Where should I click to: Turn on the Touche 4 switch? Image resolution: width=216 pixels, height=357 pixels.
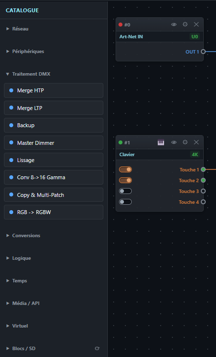(x=125, y=202)
